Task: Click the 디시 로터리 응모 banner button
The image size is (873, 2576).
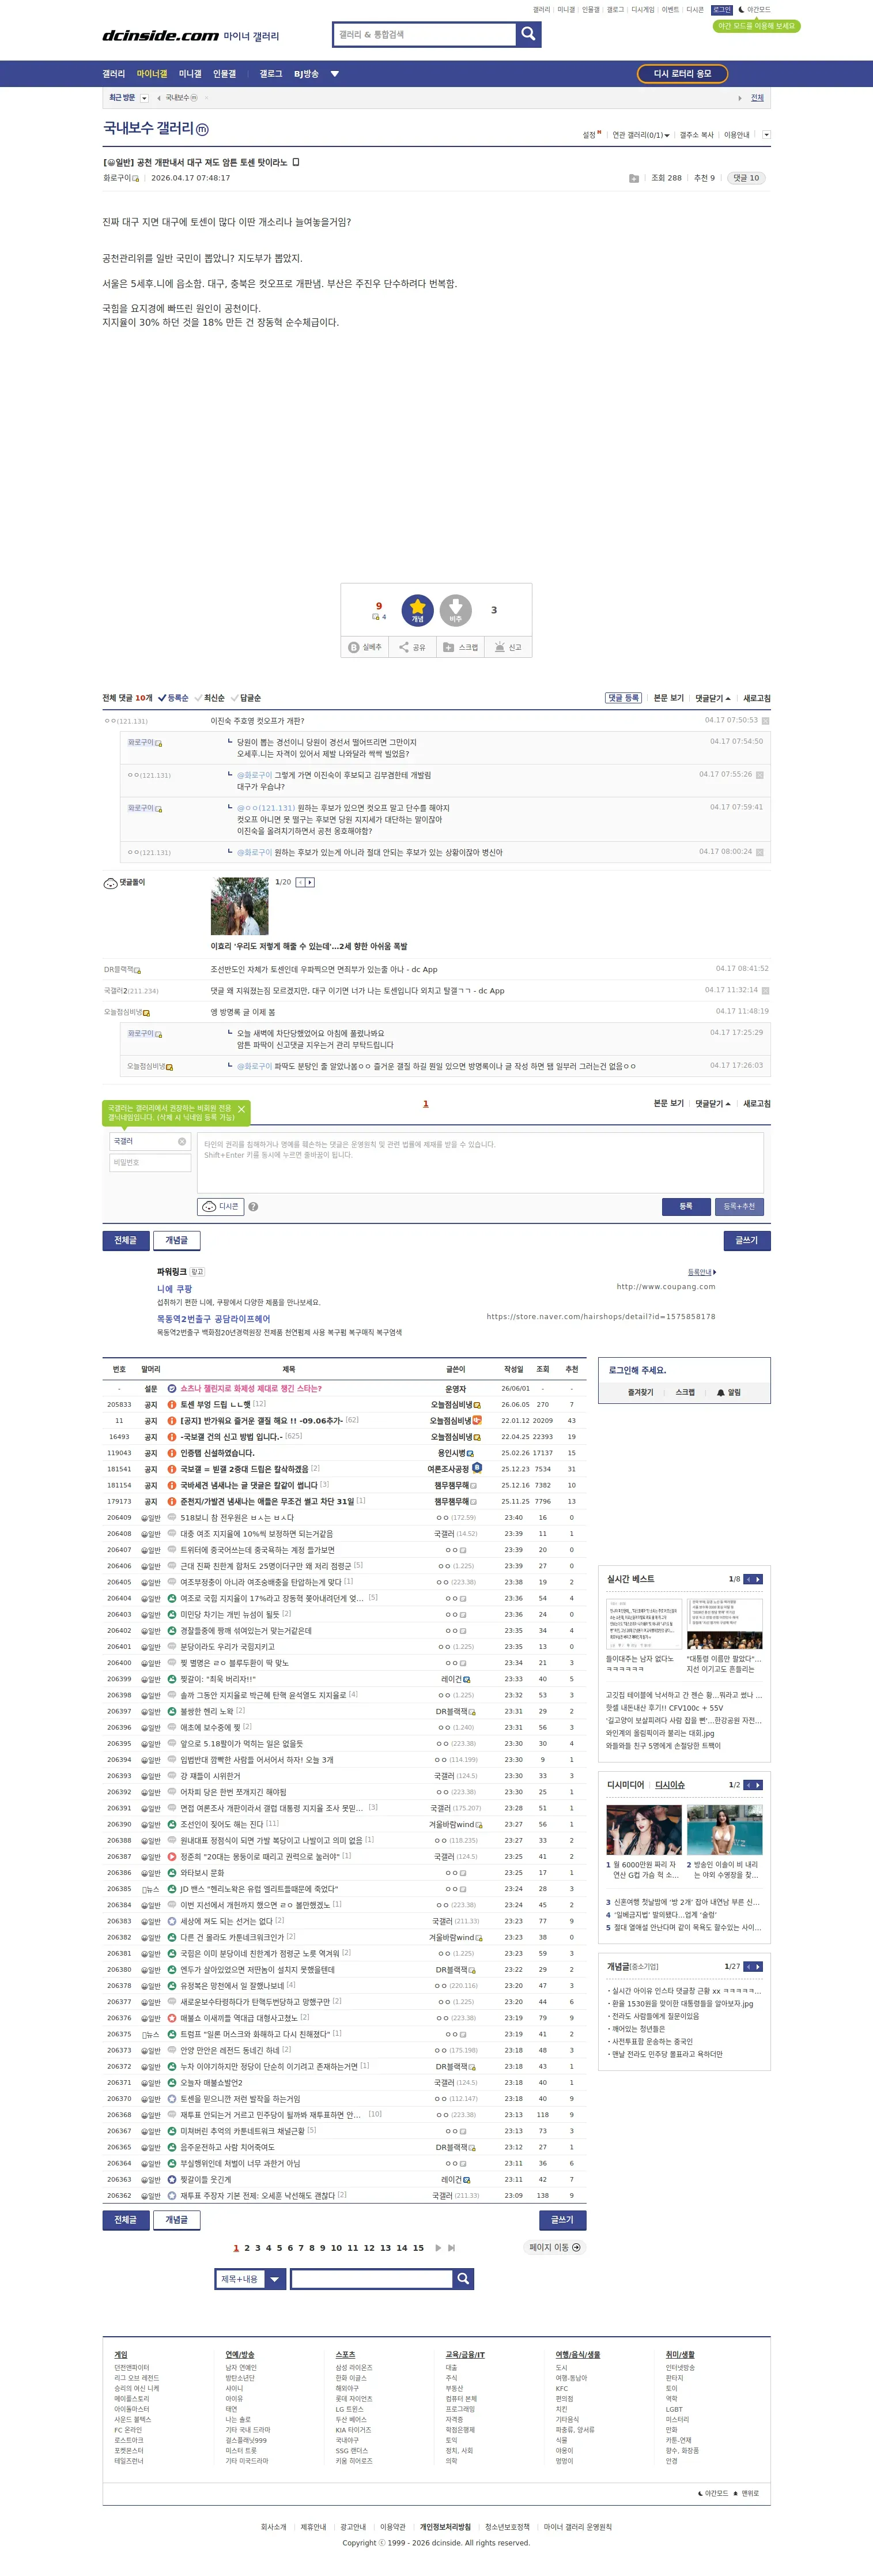Action: point(683,74)
